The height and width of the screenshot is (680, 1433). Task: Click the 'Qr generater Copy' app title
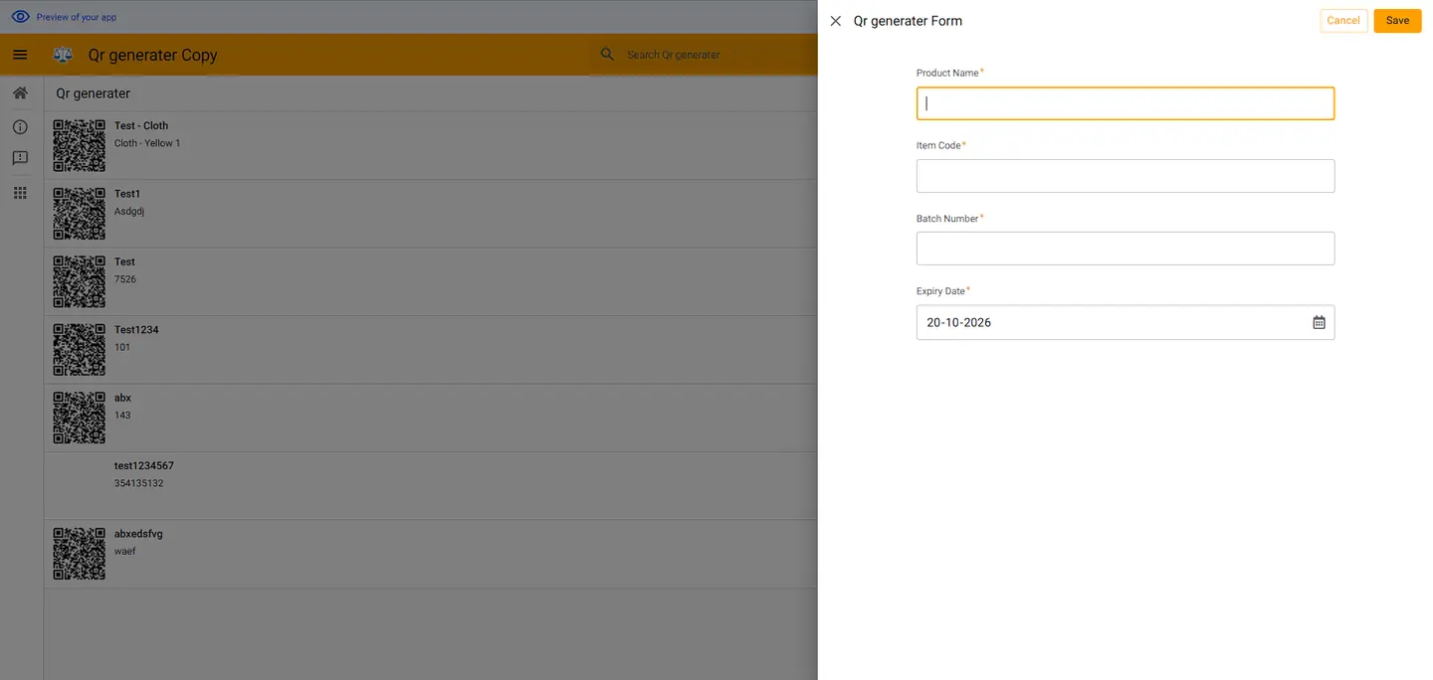[x=152, y=55]
